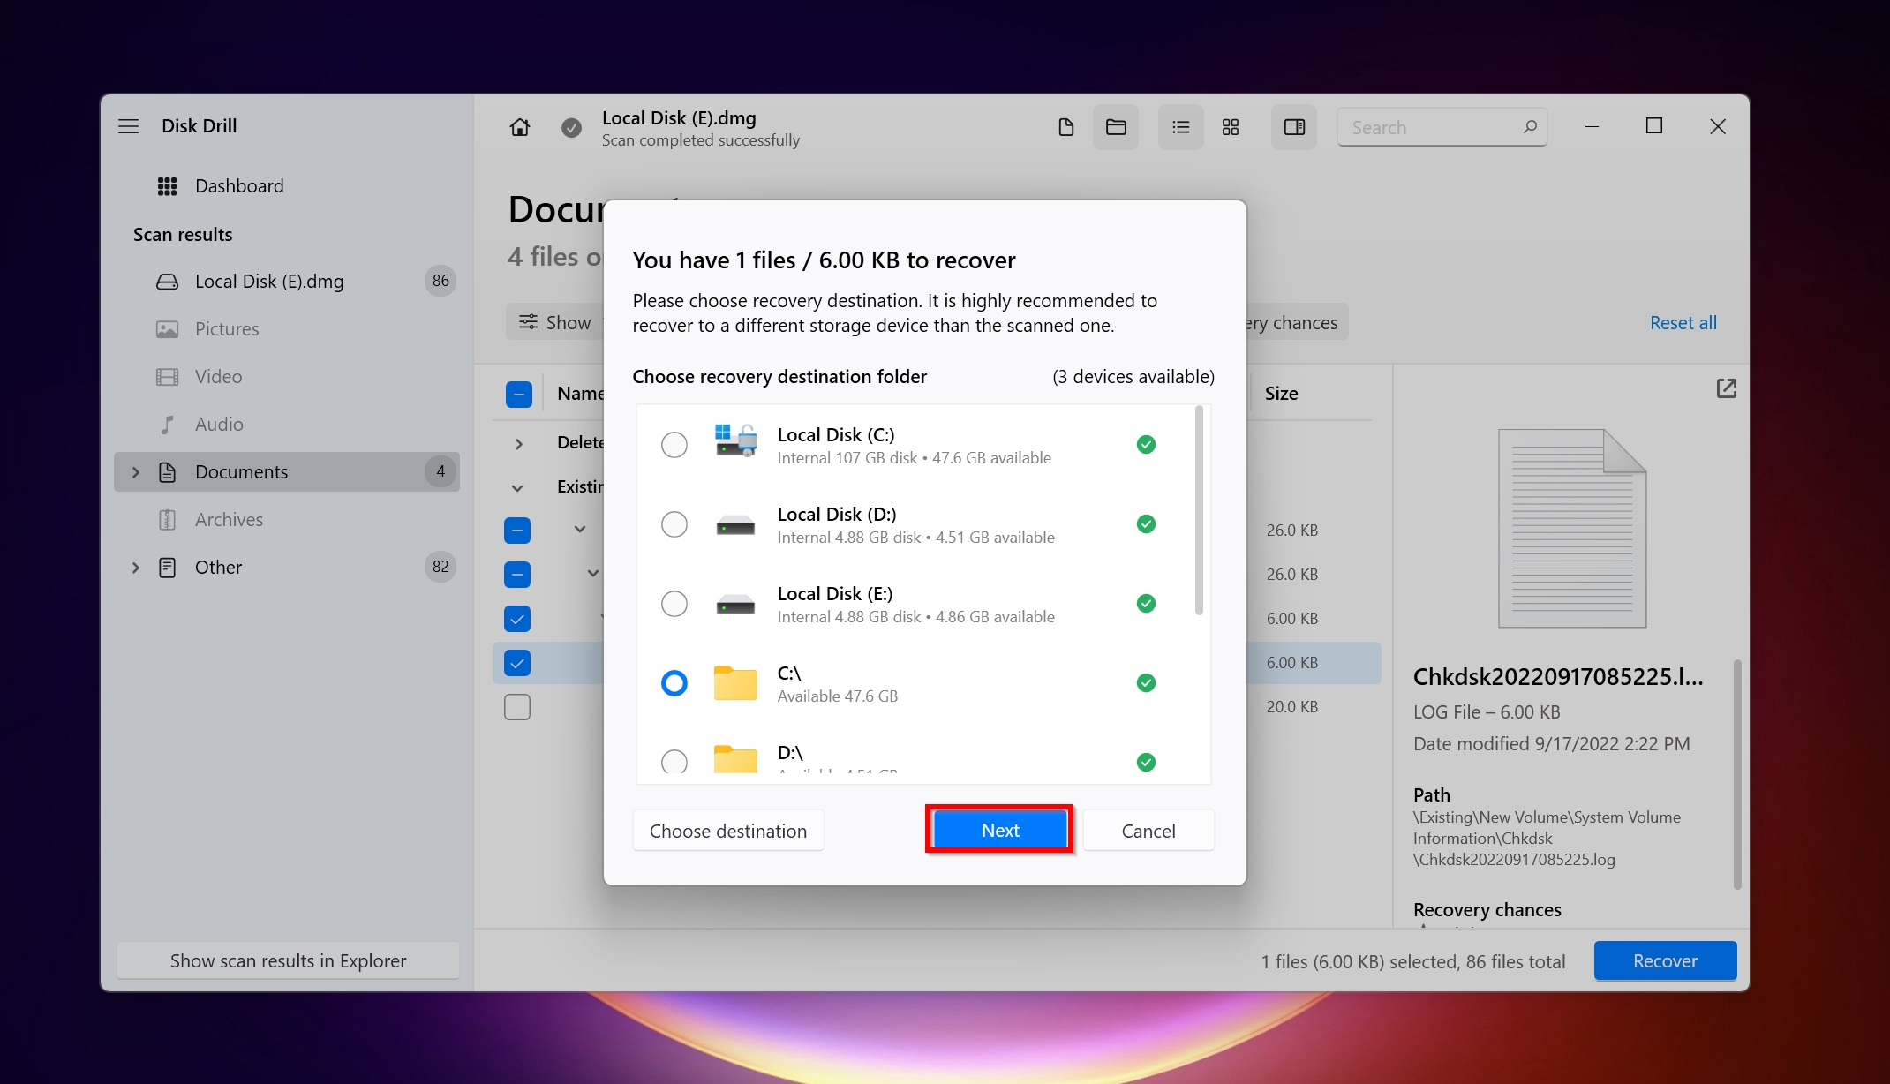
Task: Click the new file icon in toolbar
Action: 1065,126
